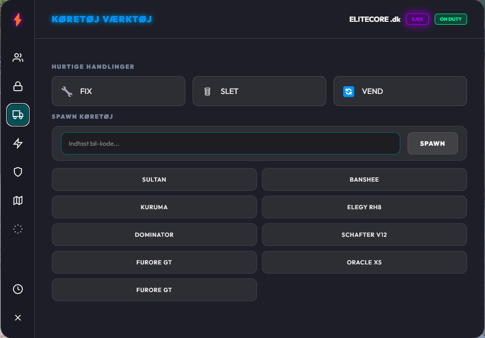Close the menu with the X icon

[x=17, y=318]
